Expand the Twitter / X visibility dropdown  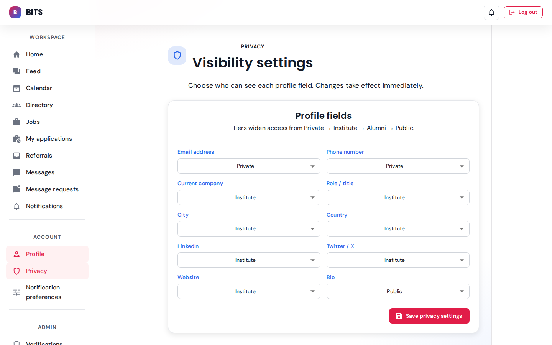[x=398, y=260]
